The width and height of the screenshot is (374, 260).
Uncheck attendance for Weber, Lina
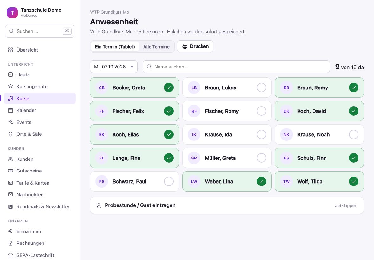point(261,181)
